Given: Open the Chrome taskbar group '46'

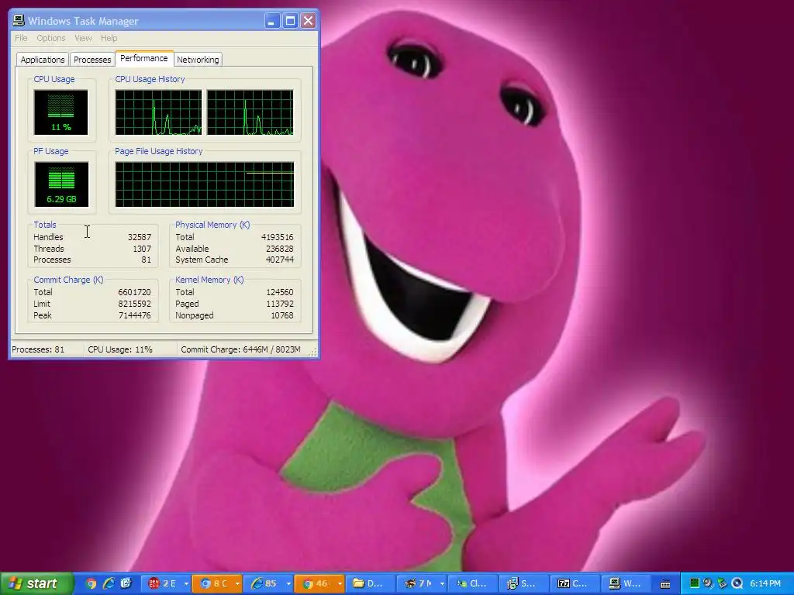Looking at the screenshot, I should (315, 583).
